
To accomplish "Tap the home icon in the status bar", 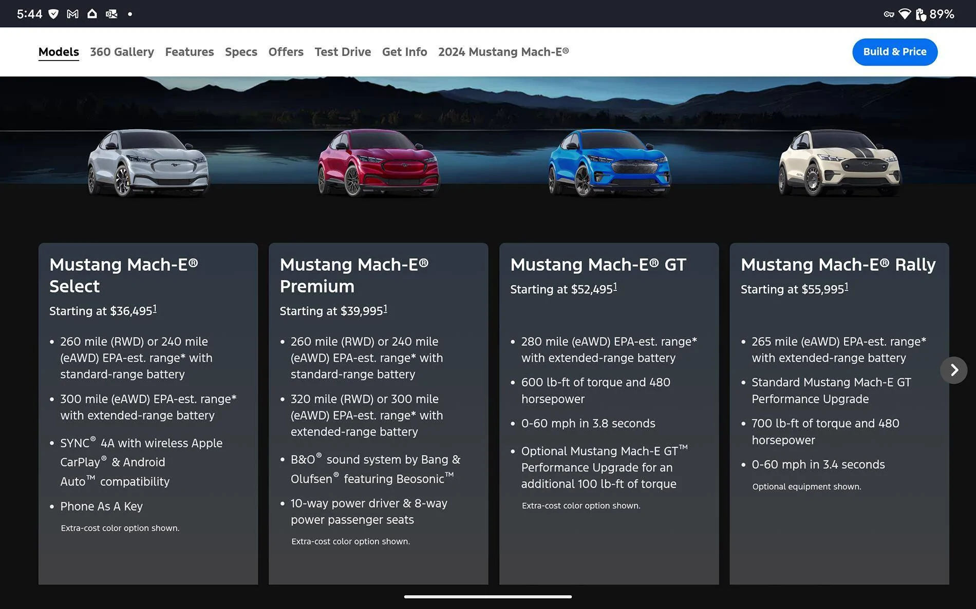I will (92, 14).
